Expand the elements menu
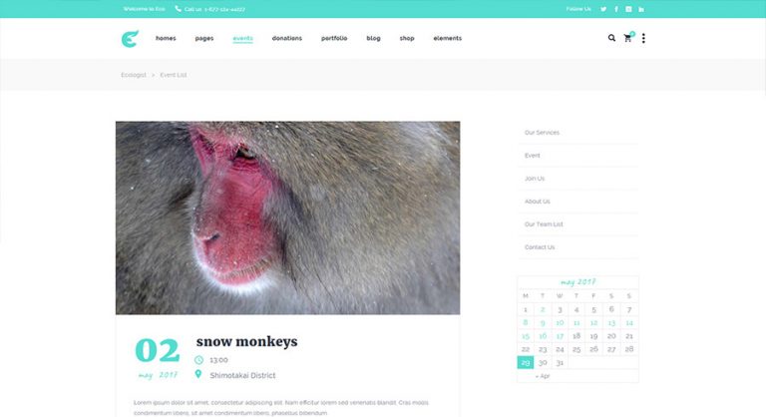Viewport: 766px width, 417px height. [448, 38]
